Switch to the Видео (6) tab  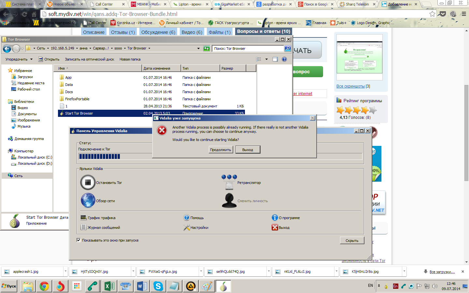pos(192,32)
